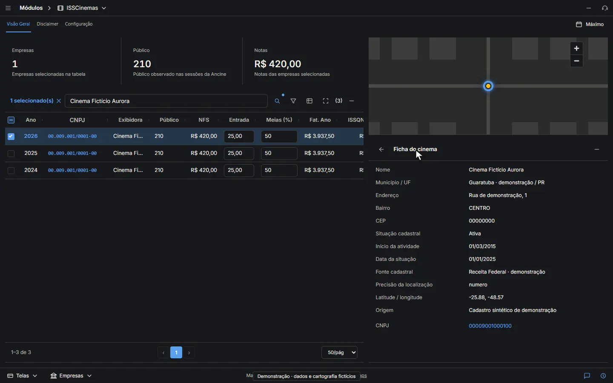Open the Configuração tab
The width and height of the screenshot is (613, 383).
79,24
